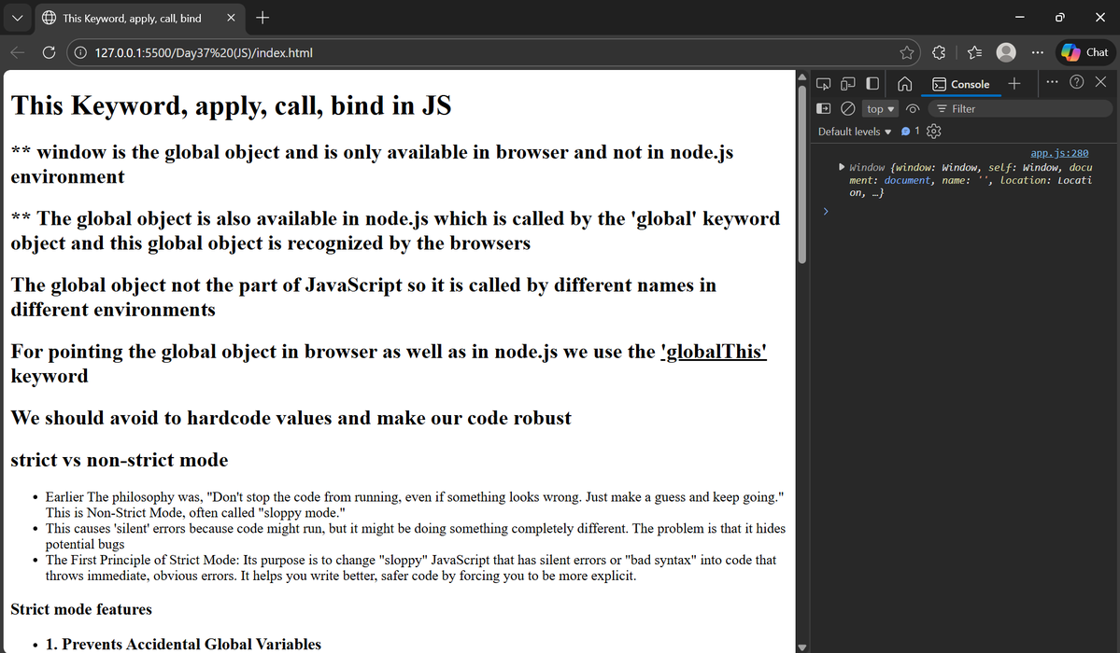Open the 'Default levels' dropdown

(853, 132)
